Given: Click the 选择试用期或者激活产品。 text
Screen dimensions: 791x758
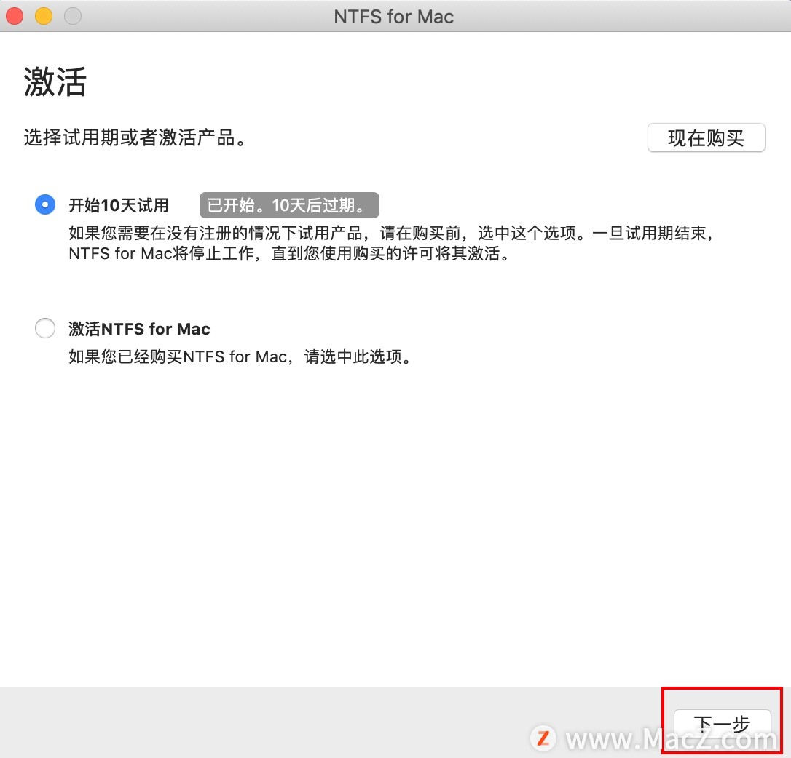Looking at the screenshot, I should 135,137.
